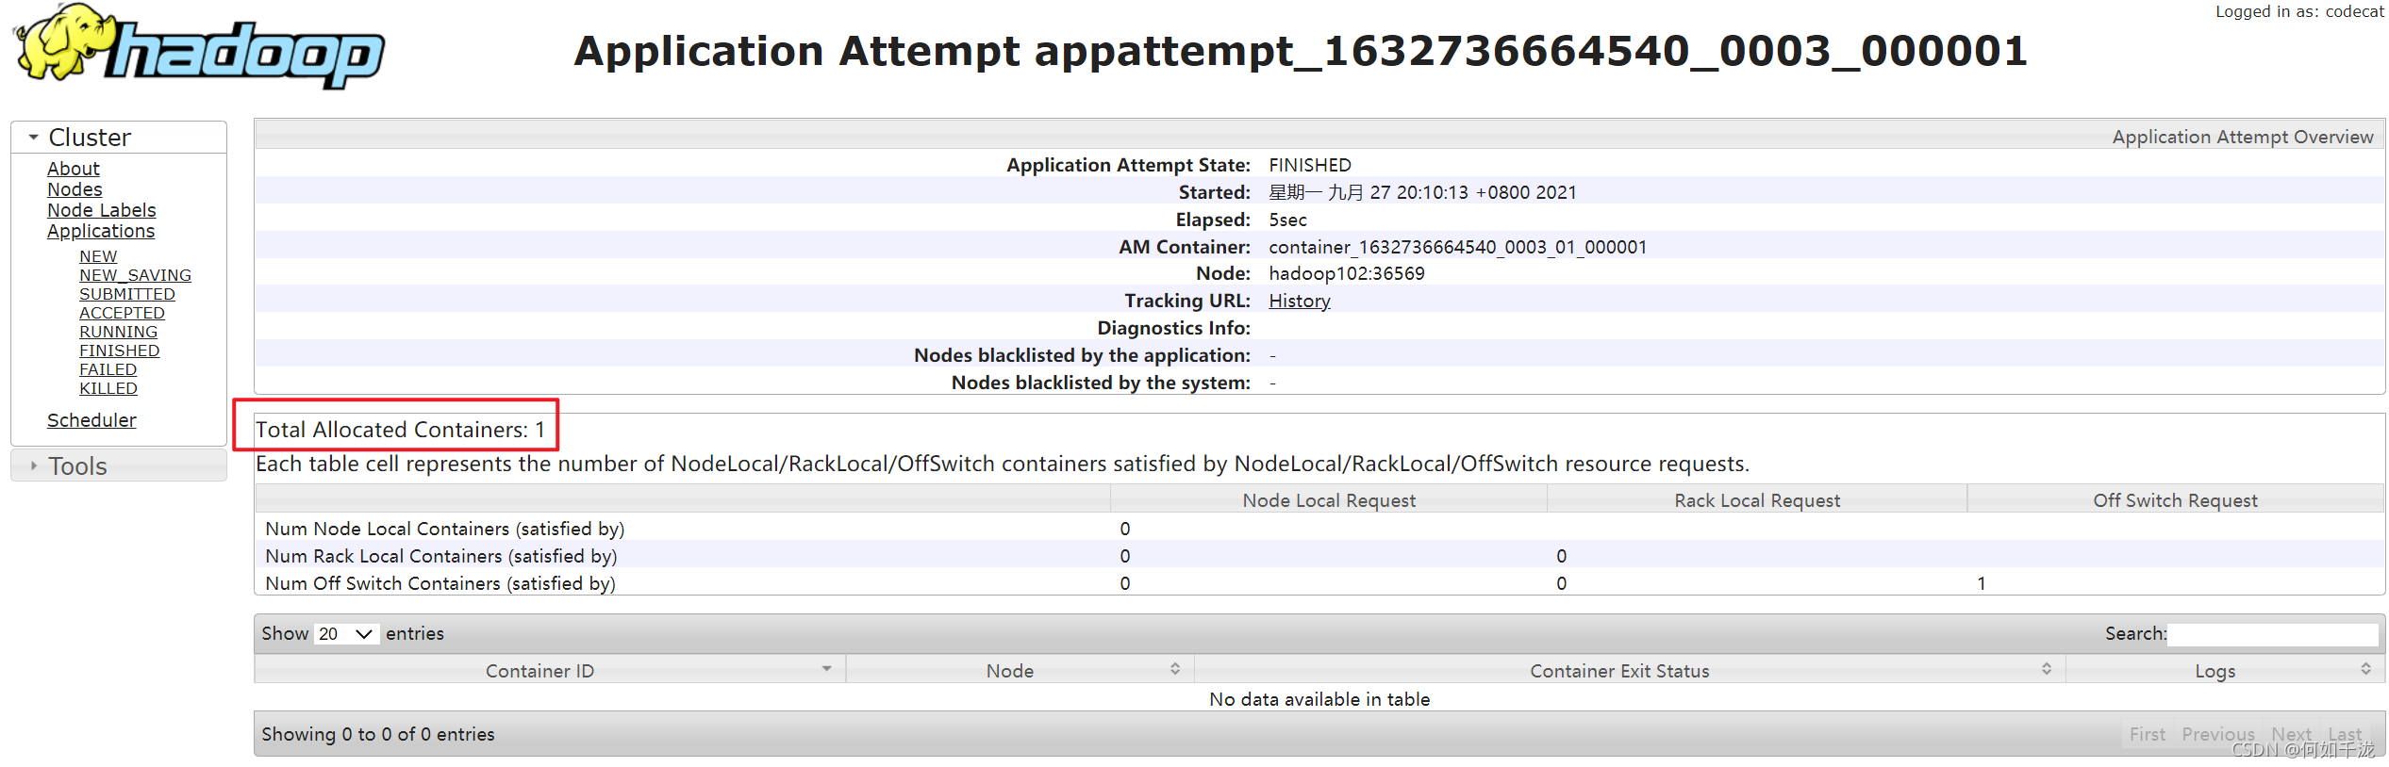Click the Showing 0 to 0 entries info
This screenshot has width=2389, height=767.
coord(378,734)
